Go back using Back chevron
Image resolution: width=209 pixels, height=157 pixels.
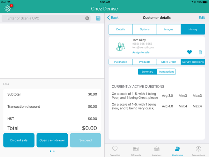coord(113,18)
